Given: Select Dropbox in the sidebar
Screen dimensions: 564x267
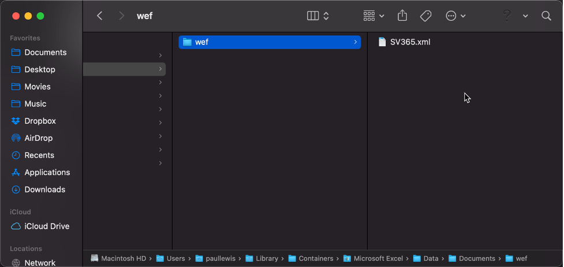Looking at the screenshot, I should click(40, 121).
